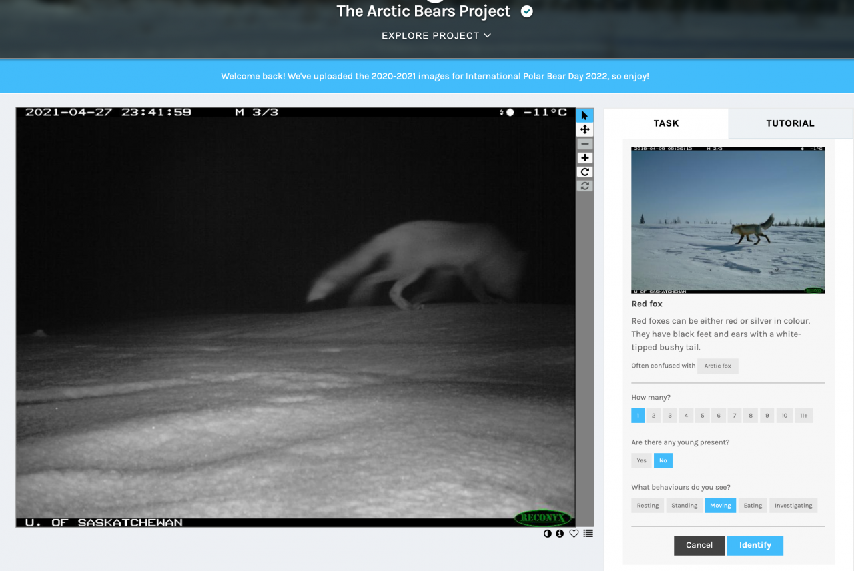Select the pointer annotate tool

pyautogui.click(x=584, y=115)
